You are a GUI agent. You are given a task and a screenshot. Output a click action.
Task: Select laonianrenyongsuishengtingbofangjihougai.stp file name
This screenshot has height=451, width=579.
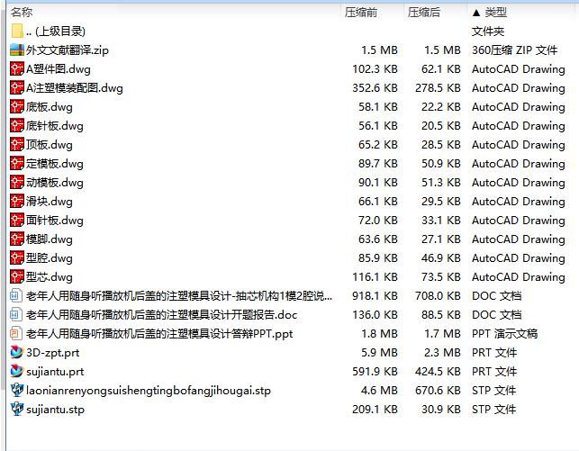coord(149,391)
